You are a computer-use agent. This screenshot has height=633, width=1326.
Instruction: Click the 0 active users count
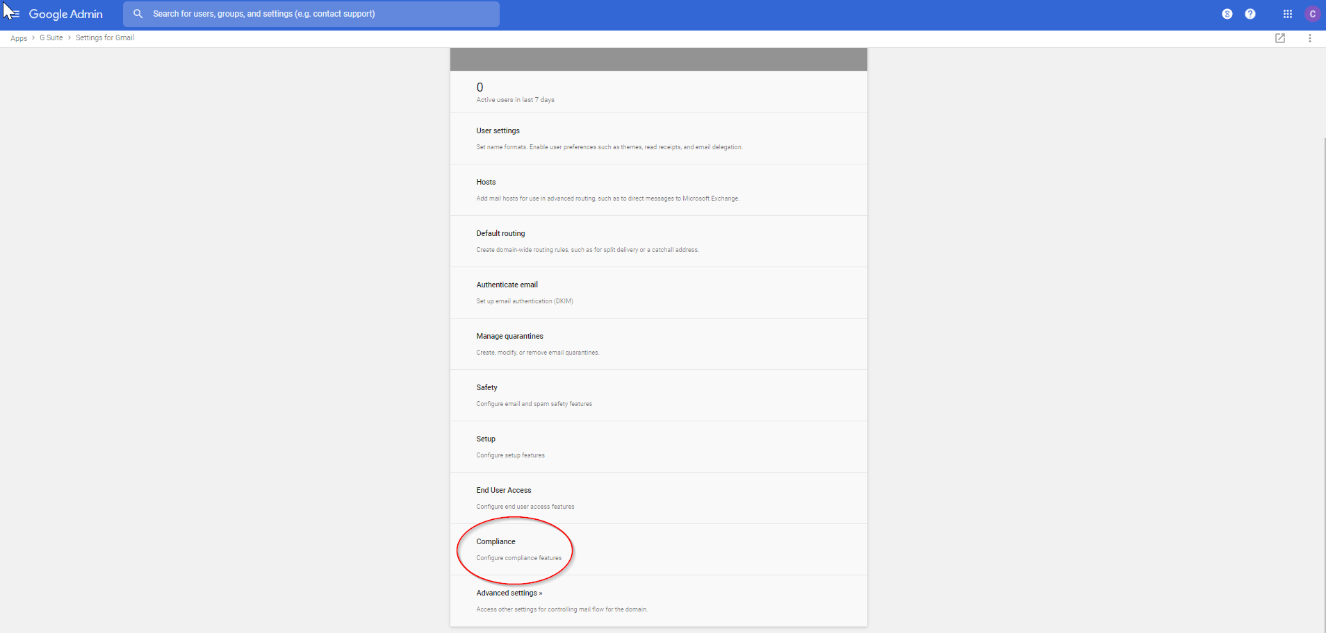pos(480,87)
